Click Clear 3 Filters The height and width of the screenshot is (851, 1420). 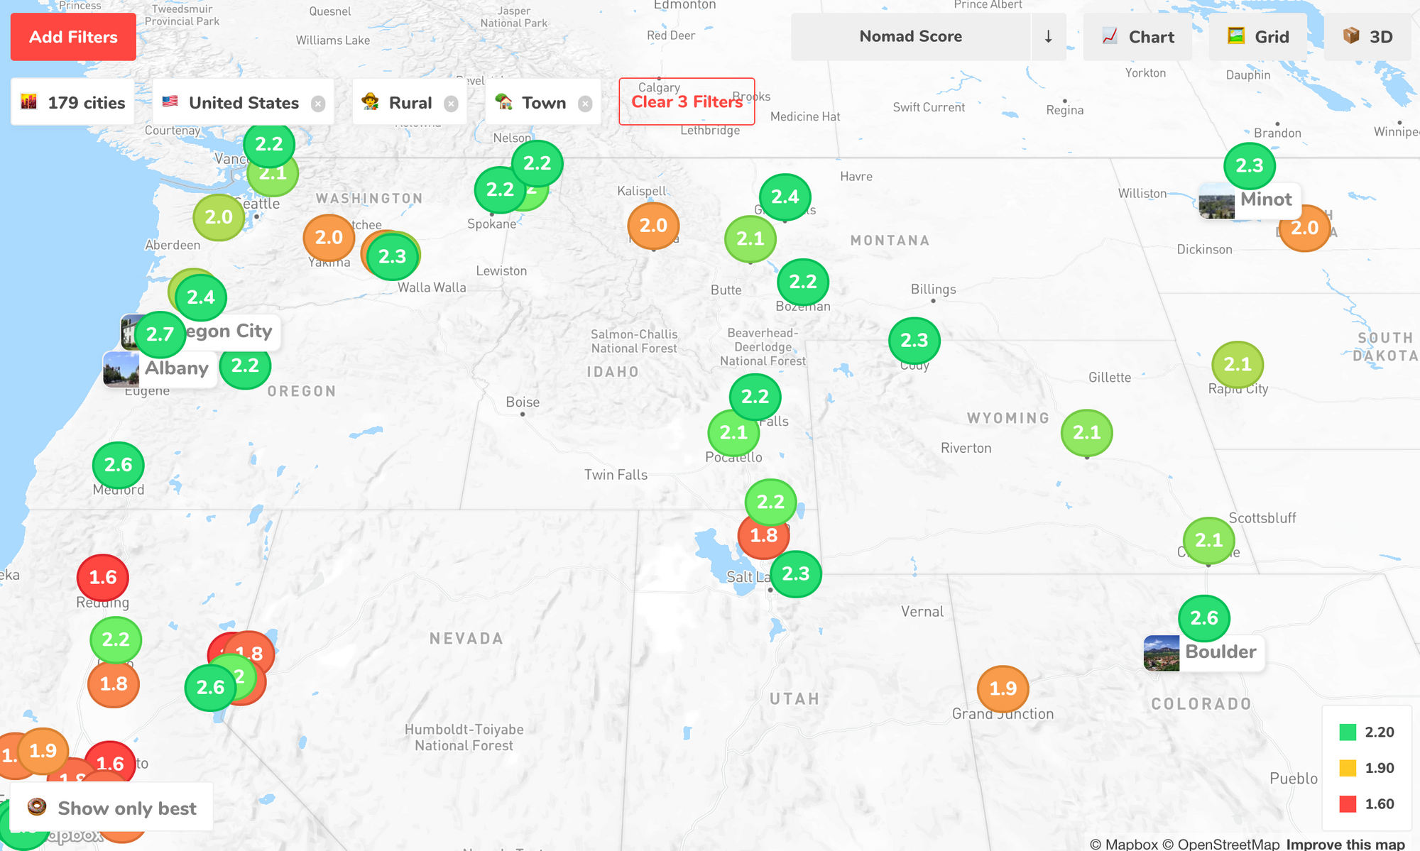click(x=687, y=101)
